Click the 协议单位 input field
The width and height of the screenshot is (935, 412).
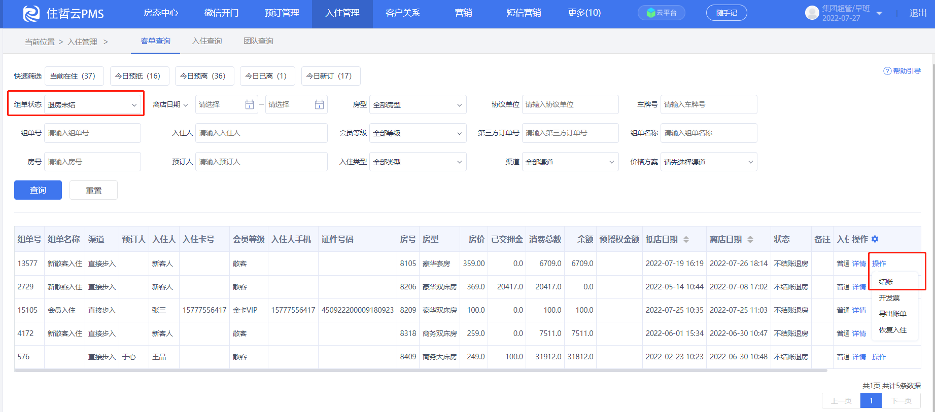tap(570, 104)
